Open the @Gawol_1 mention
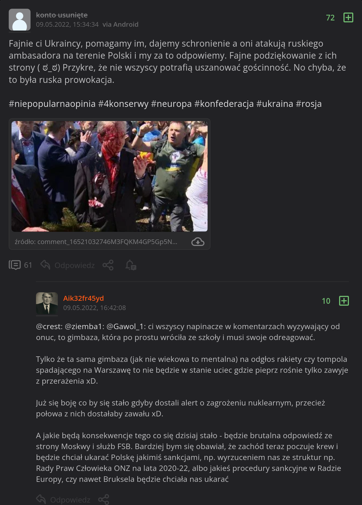 pyautogui.click(x=126, y=326)
